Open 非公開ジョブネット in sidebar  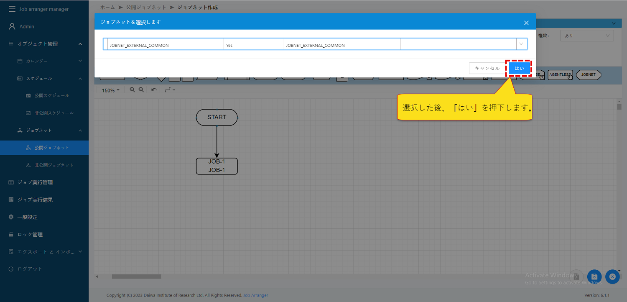tap(54, 165)
